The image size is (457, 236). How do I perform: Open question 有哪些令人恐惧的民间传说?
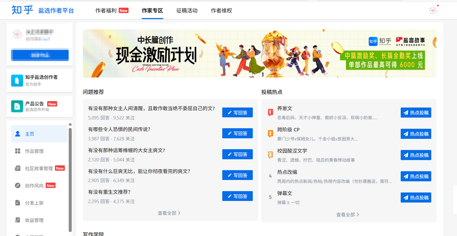point(119,129)
